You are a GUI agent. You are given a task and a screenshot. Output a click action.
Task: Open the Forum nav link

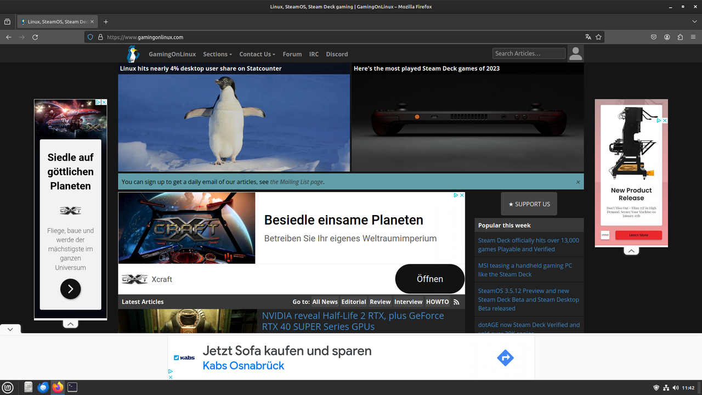292,54
